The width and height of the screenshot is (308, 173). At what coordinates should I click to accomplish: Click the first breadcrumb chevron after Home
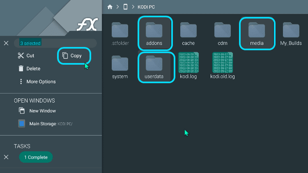click(x=118, y=7)
